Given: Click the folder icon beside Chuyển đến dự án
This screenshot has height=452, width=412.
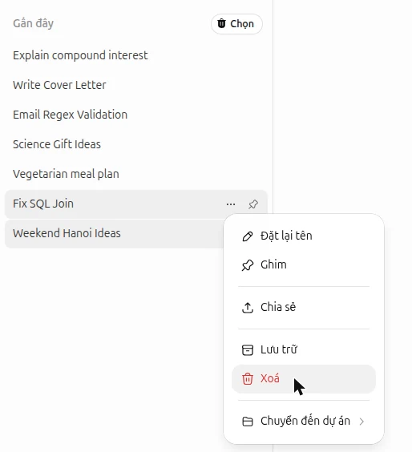Looking at the screenshot, I should pyautogui.click(x=248, y=422).
